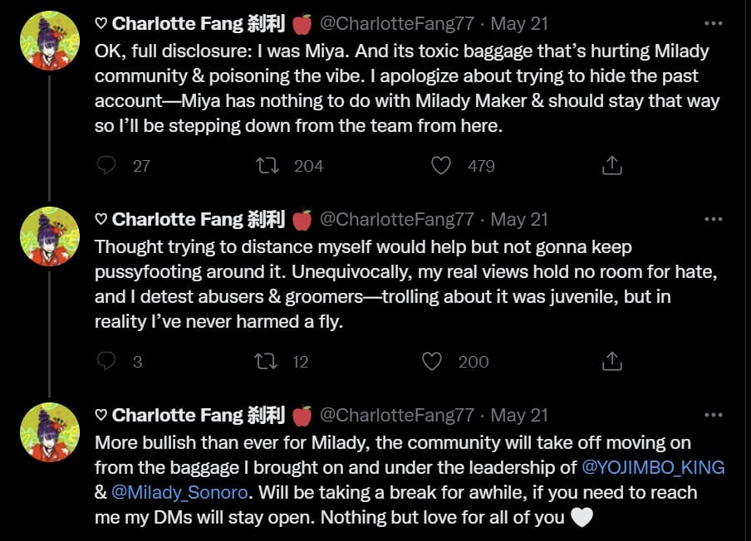Open the first tweet's May 21 timestamp
Screen dimensions: 751x541
(519, 23)
